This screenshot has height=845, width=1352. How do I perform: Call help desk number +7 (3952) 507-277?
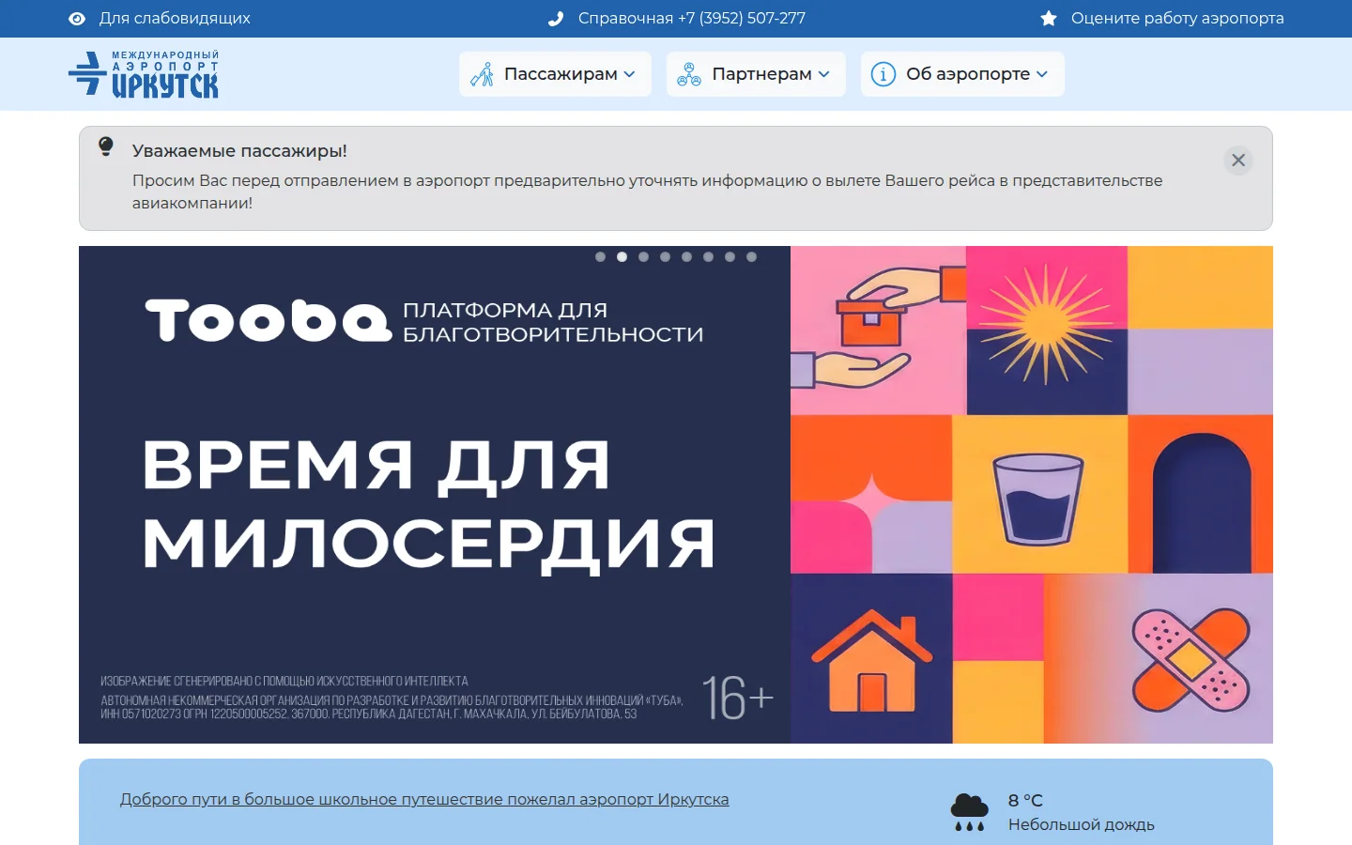coord(692,18)
